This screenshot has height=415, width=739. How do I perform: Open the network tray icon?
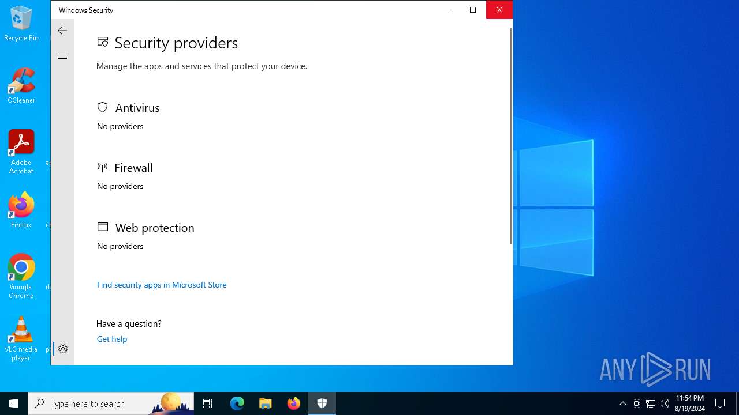[651, 403]
